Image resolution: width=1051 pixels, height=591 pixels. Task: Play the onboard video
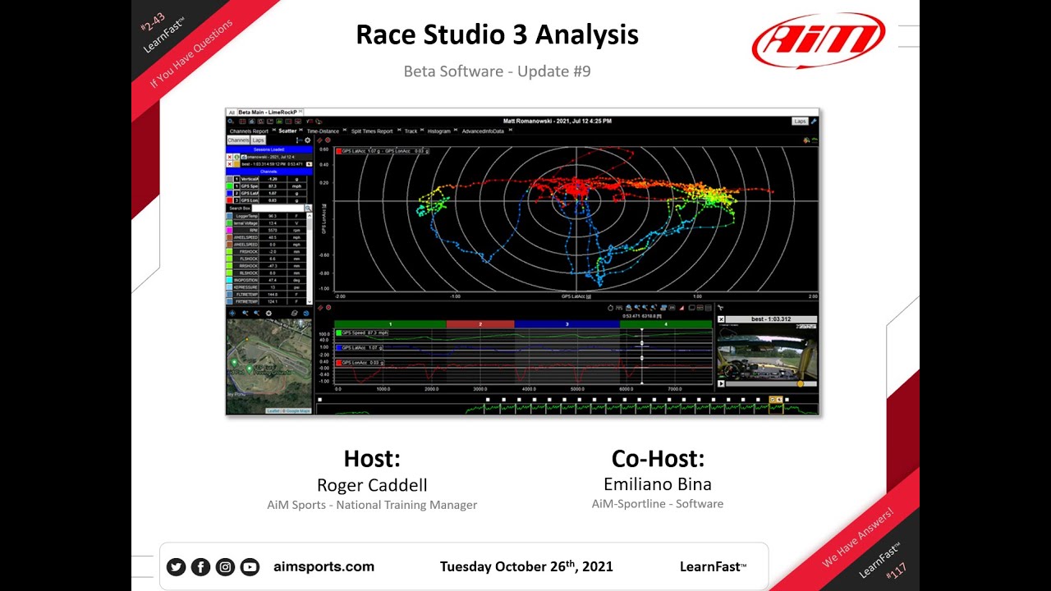[721, 383]
